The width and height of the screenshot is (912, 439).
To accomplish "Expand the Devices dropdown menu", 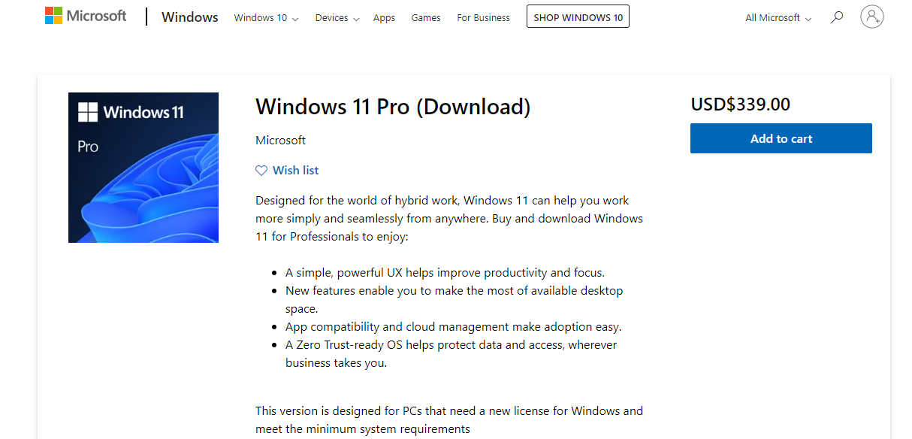I will tap(337, 18).
